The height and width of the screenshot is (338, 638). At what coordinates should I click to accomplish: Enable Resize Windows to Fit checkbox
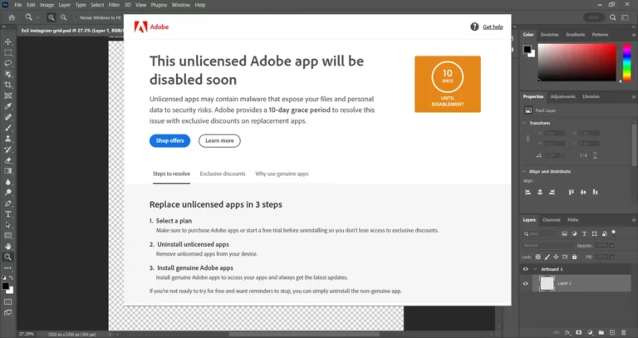point(77,17)
